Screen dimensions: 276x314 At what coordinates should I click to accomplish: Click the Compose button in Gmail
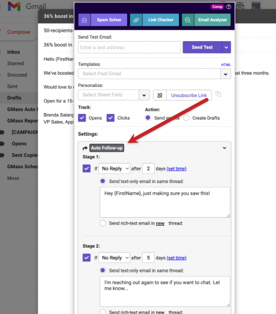click(19, 32)
